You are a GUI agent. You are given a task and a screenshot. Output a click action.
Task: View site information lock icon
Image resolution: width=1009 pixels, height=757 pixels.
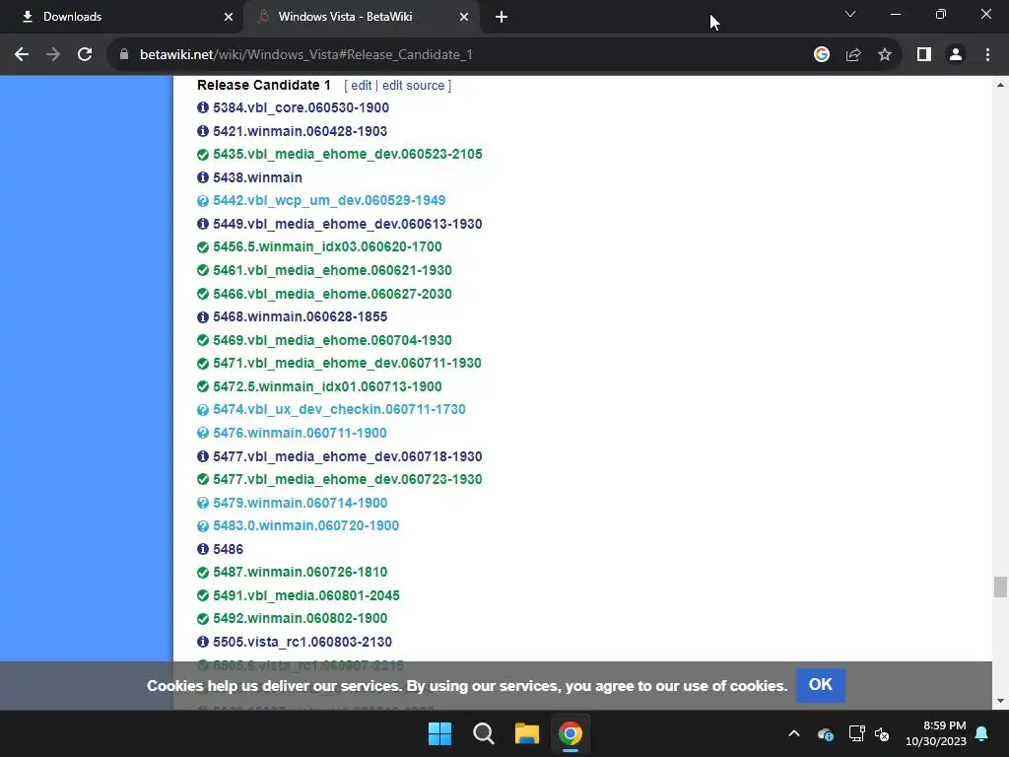tap(124, 55)
